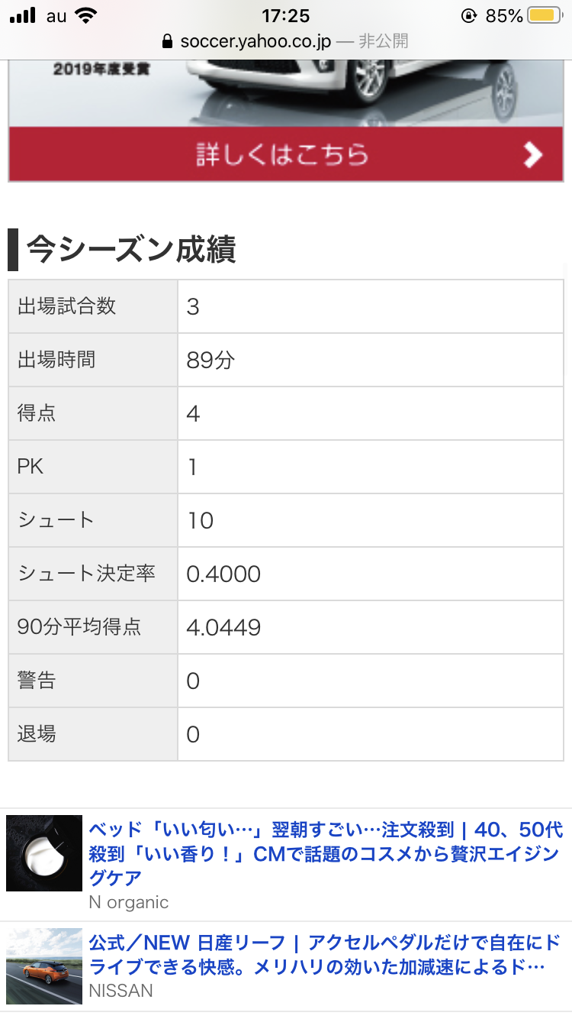Open the Nissan Leaf car thumbnail
This screenshot has width=572, height=1019.
click(x=44, y=966)
